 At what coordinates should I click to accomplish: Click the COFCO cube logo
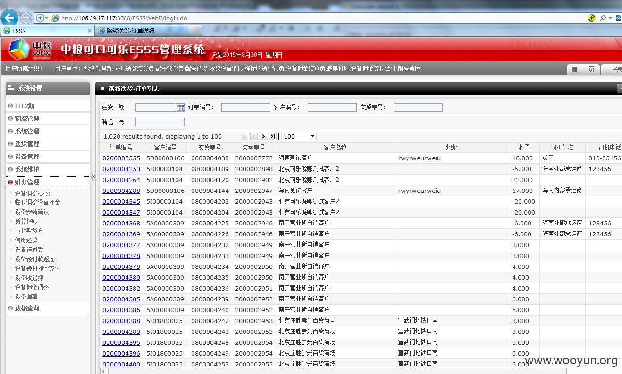click(19, 48)
